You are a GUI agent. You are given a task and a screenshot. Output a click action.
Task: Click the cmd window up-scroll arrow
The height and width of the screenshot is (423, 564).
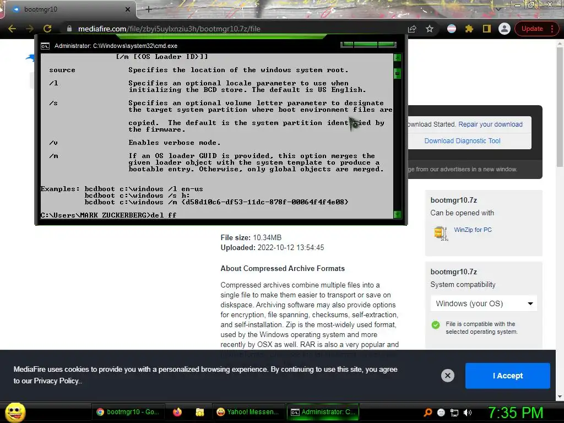click(x=397, y=57)
